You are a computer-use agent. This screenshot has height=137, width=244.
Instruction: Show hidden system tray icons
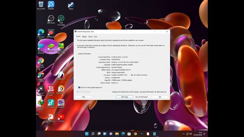(x=183, y=134)
